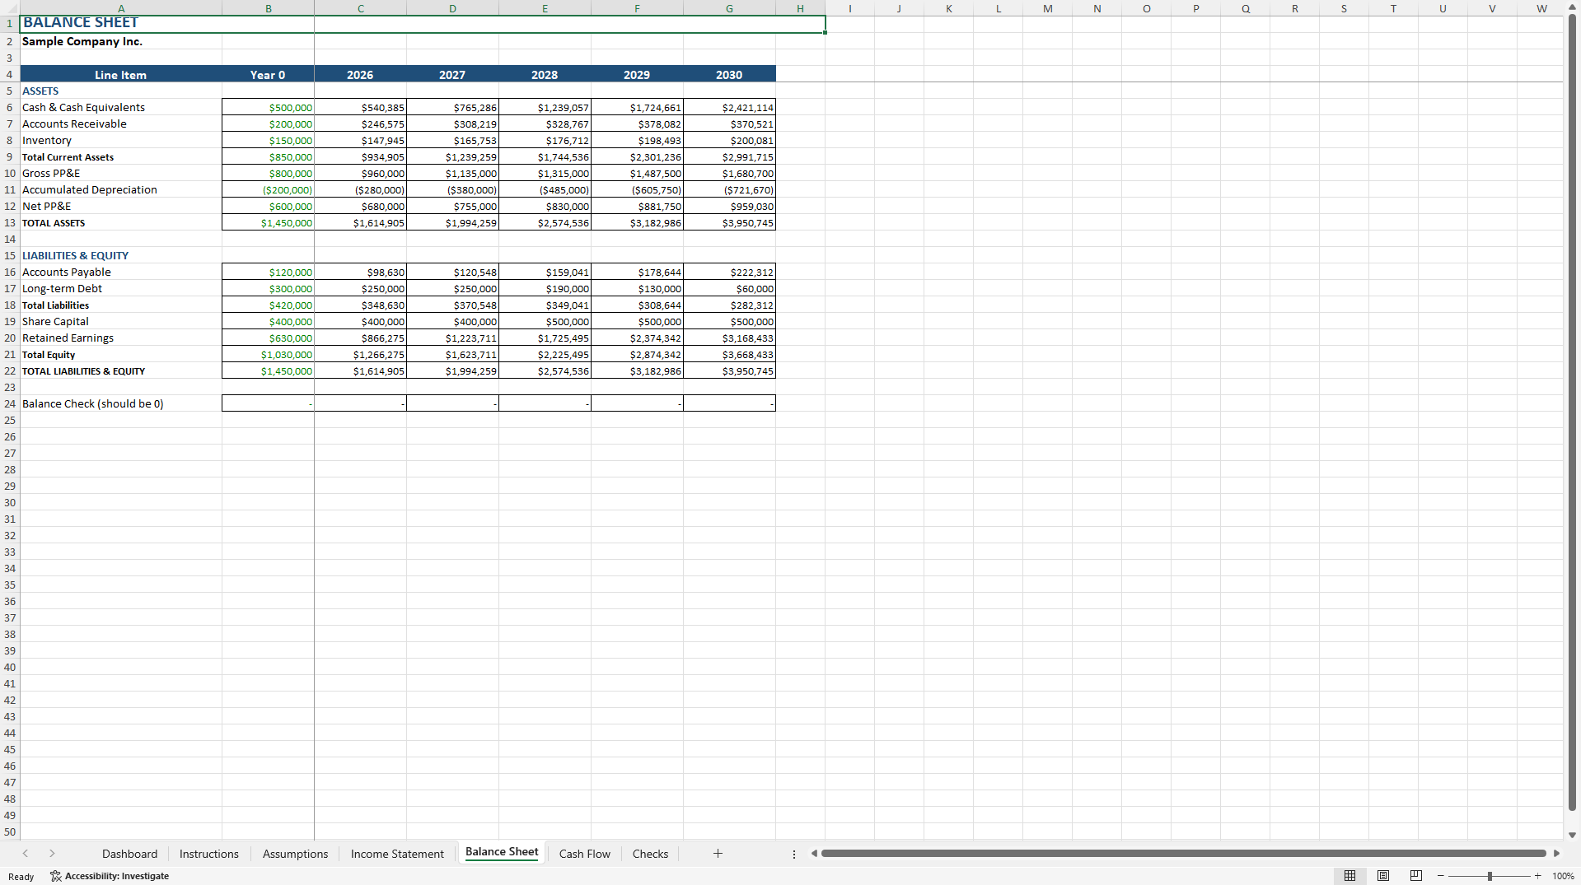Select column G header
Image resolution: width=1581 pixels, height=885 pixels.
point(729,8)
